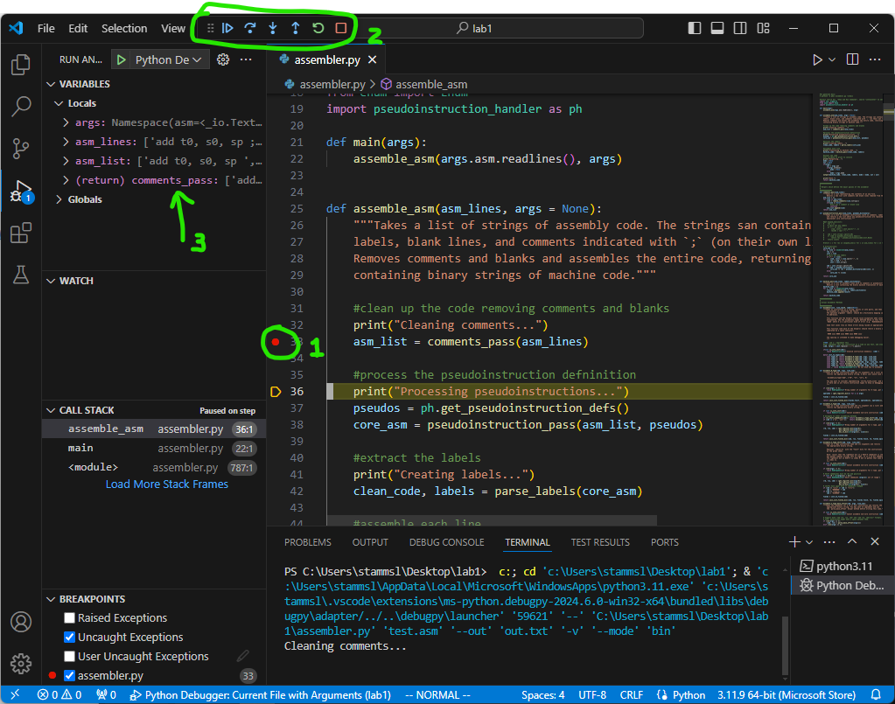The image size is (895, 704).
Task: Open the Explorer view in activity bar
Action: pos(21,66)
